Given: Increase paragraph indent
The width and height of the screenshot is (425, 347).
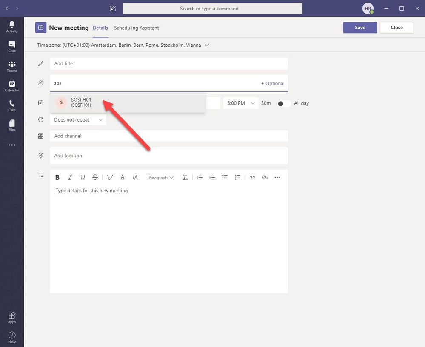Looking at the screenshot, I should point(212,177).
